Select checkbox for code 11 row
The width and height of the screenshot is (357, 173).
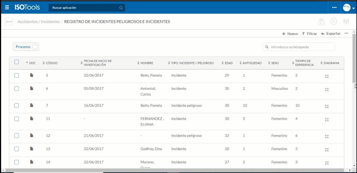click(x=17, y=119)
